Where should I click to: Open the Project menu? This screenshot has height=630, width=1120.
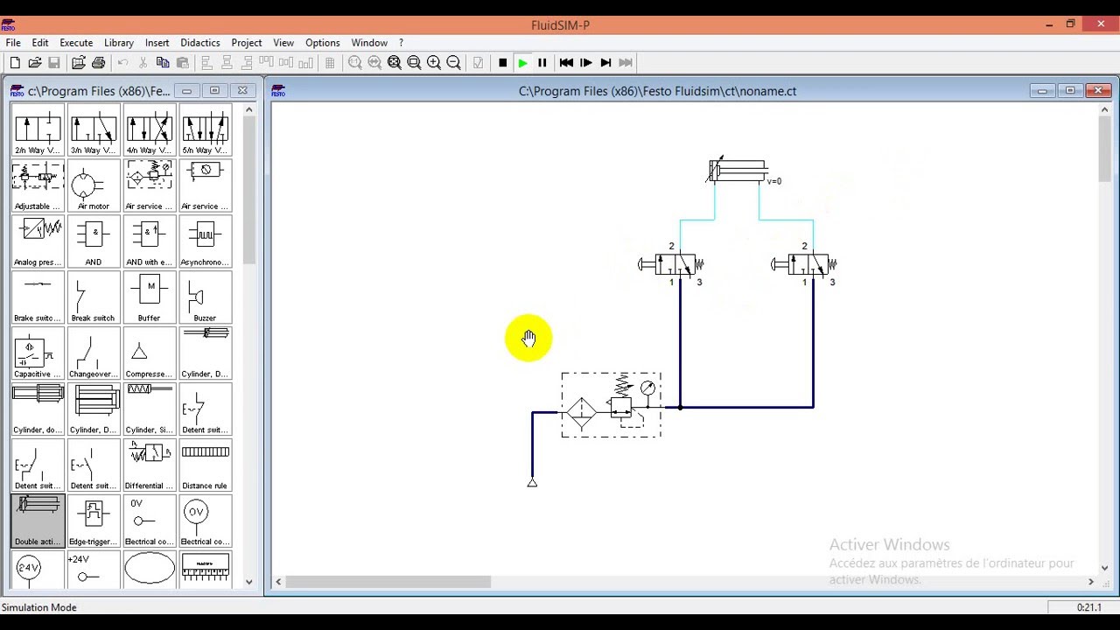(247, 43)
